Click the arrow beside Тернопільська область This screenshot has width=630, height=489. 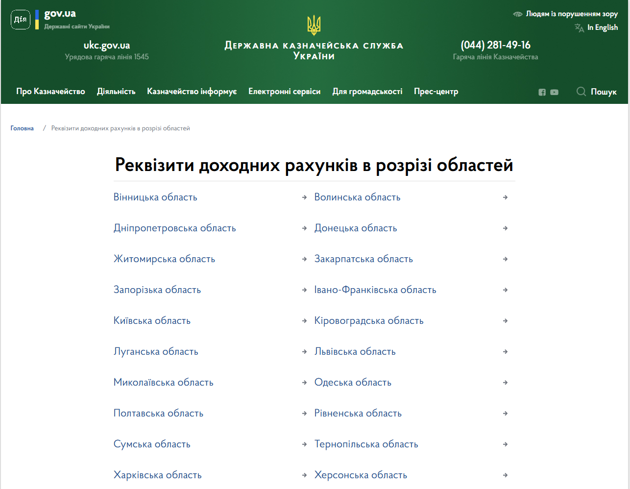(x=505, y=444)
